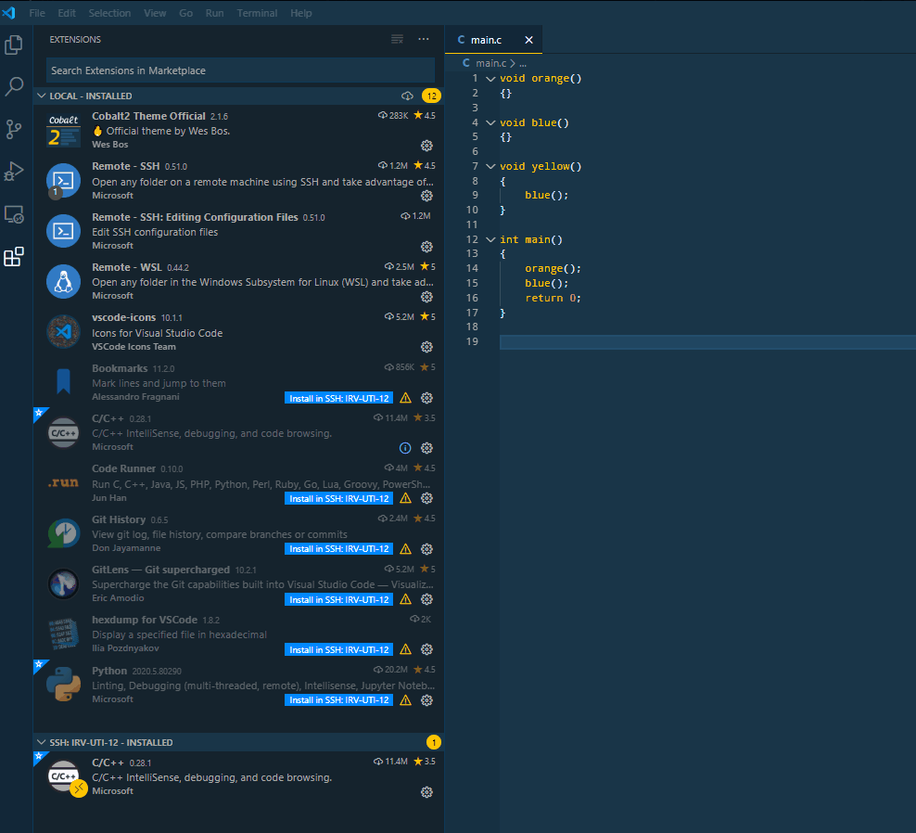Viewport: 916px width, 833px height.
Task: Open the gear menu for Remote - SSH
Action: coord(426,195)
